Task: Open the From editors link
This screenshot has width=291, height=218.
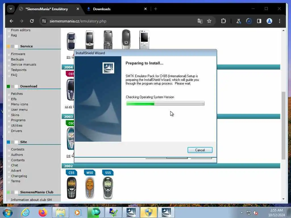Action: 20,30
